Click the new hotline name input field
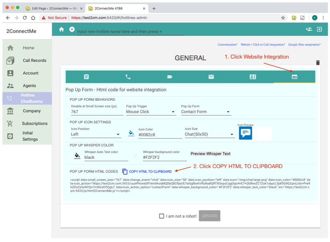Image resolution: width=330 pixels, height=242 pixels. click(x=131, y=32)
